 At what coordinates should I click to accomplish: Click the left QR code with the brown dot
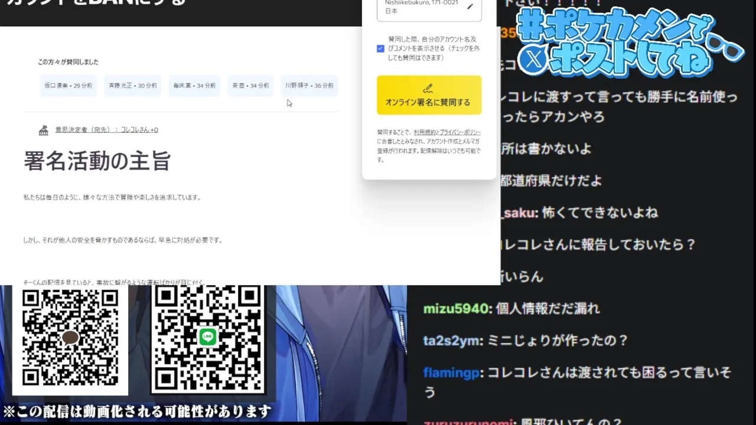coord(70,338)
